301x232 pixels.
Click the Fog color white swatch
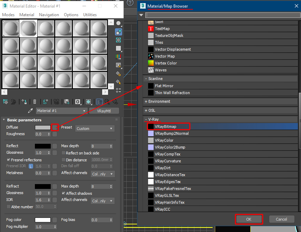43,220
